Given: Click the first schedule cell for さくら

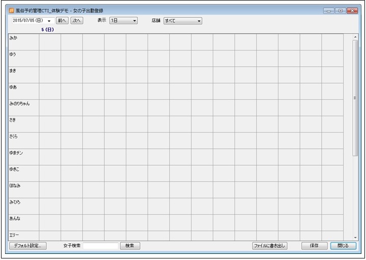Looking at the screenshot, I should pyautogui.click(x=50, y=140).
